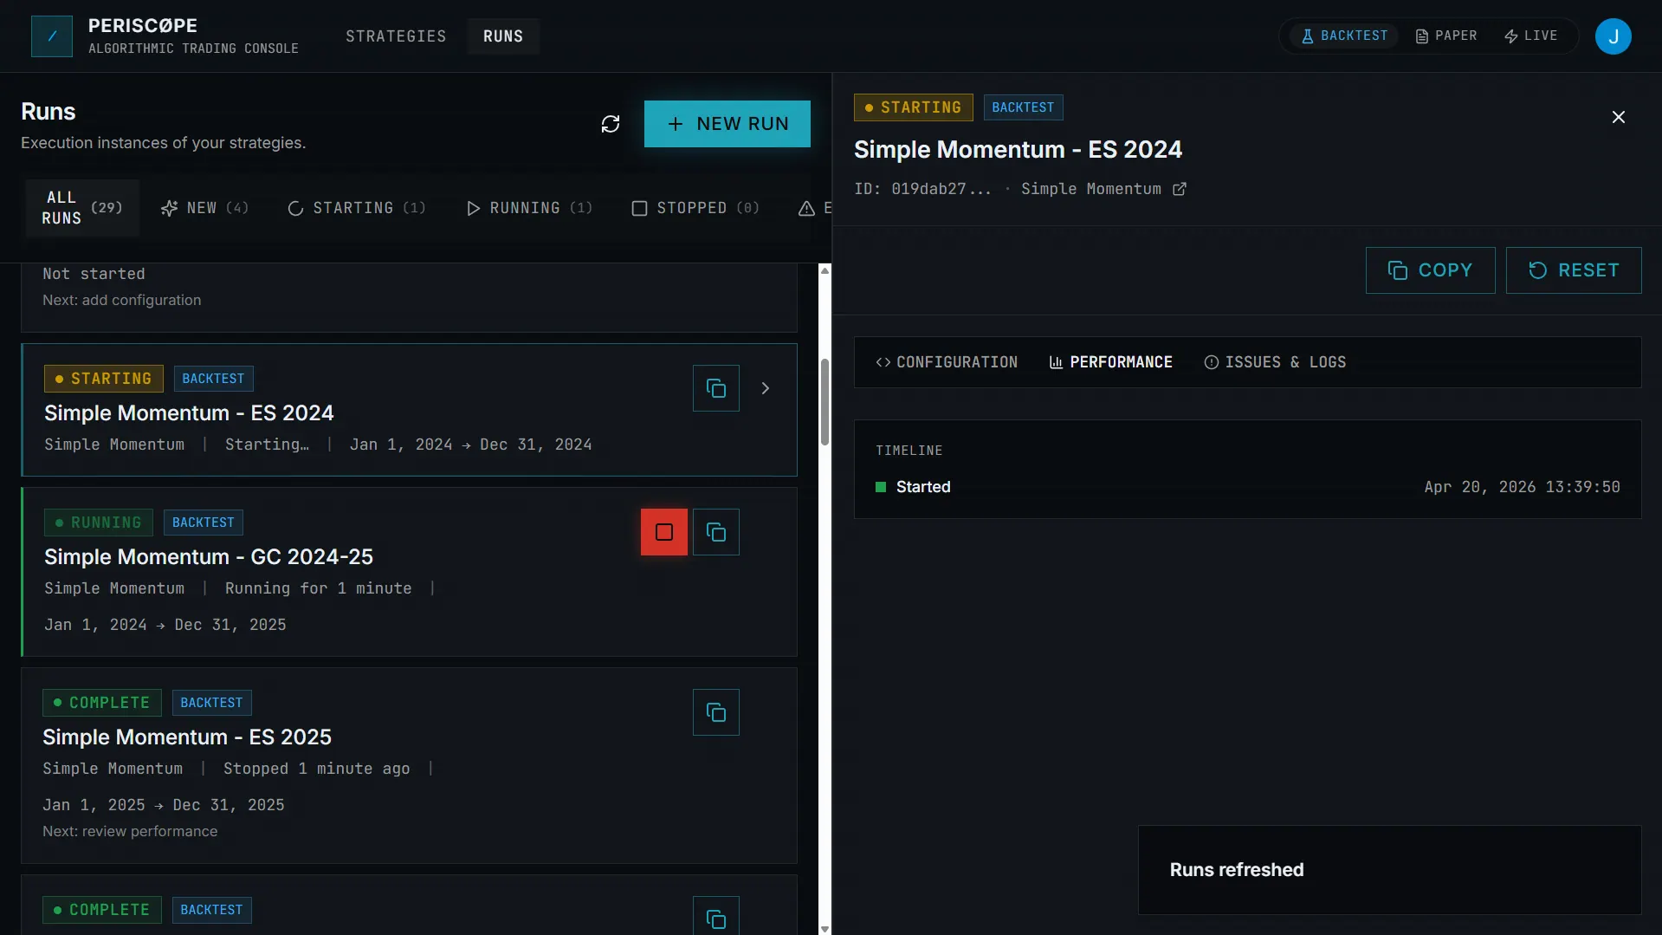Duplicate the Simple Momentum - ES 2025 run

tap(716, 712)
